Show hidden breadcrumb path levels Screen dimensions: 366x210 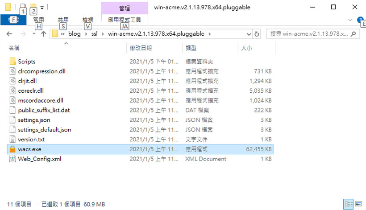point(63,34)
